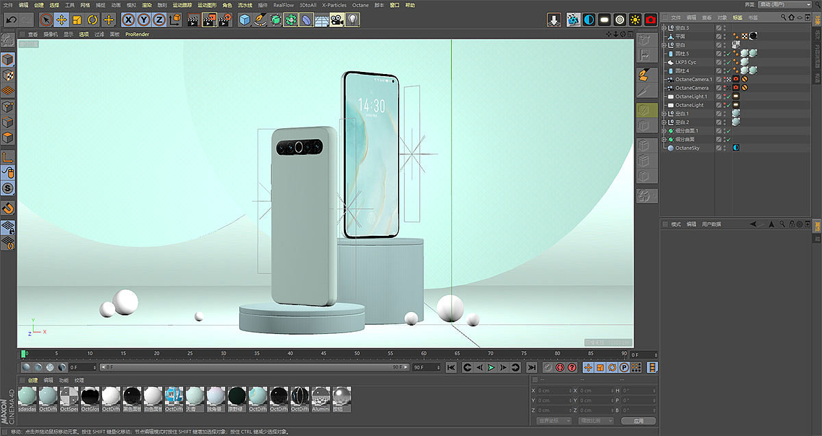Image resolution: width=822 pixels, height=436 pixels.
Task: Open Render Settings clapperboard gear icon
Action: coord(225,20)
